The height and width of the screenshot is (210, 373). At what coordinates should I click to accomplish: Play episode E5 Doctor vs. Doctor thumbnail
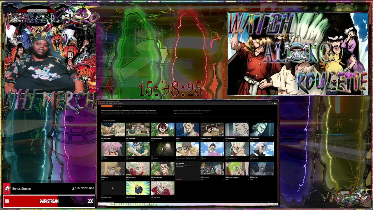click(x=212, y=129)
